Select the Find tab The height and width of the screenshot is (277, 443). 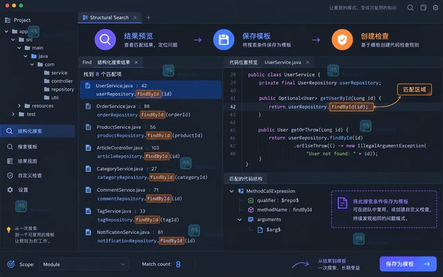pos(87,62)
